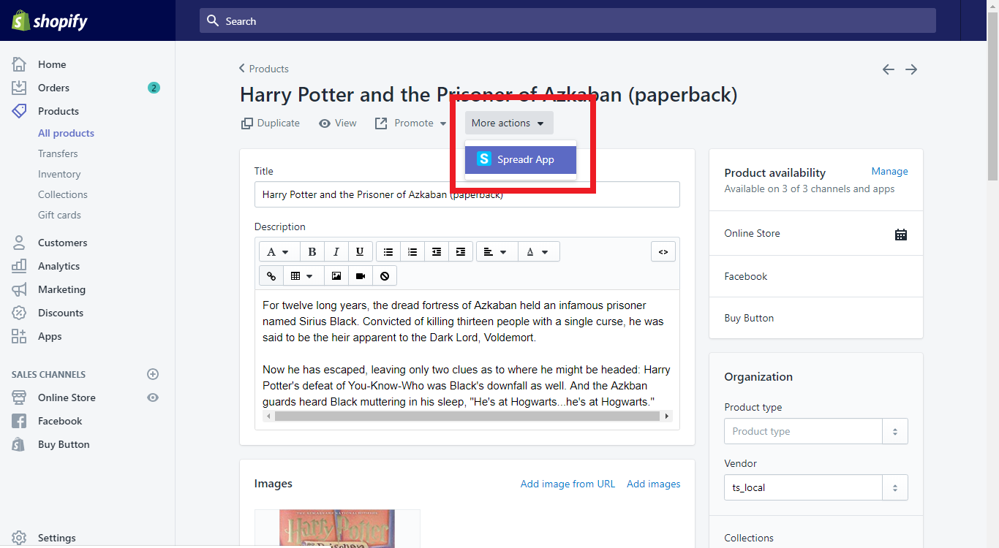Open Gift cards sub-item
Image resolution: width=999 pixels, height=548 pixels.
coord(59,215)
